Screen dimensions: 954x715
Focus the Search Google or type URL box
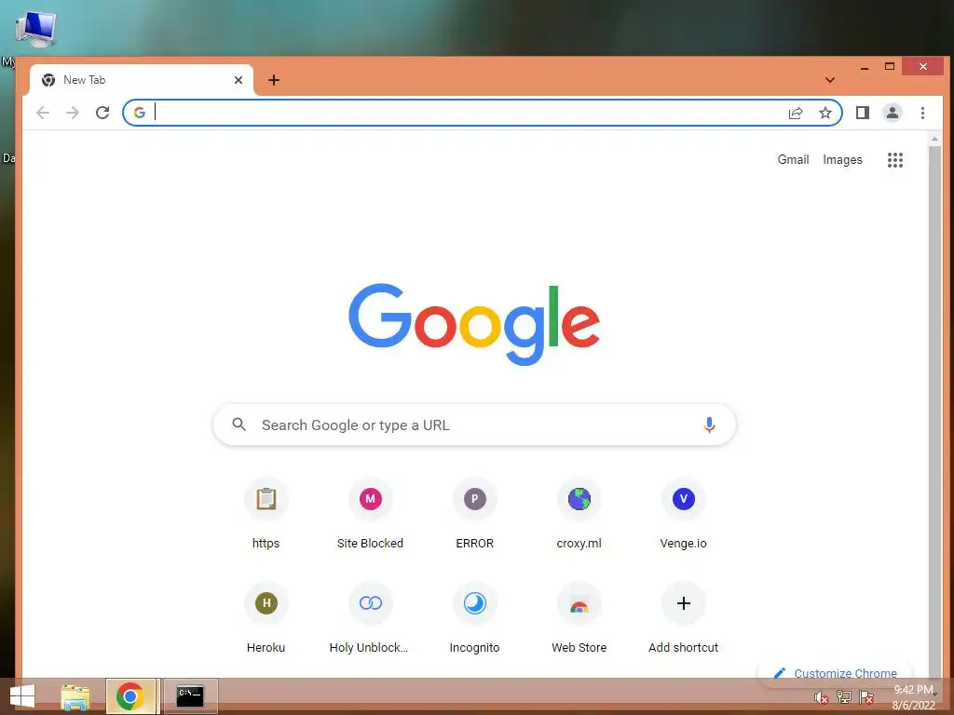(x=474, y=425)
